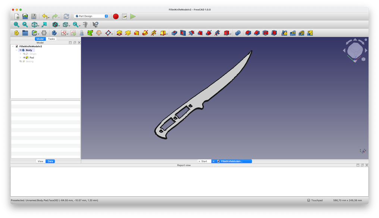This screenshot has width=379, height=218.
Task: Toggle visibility eye of the Body item
Action: tap(21, 50)
